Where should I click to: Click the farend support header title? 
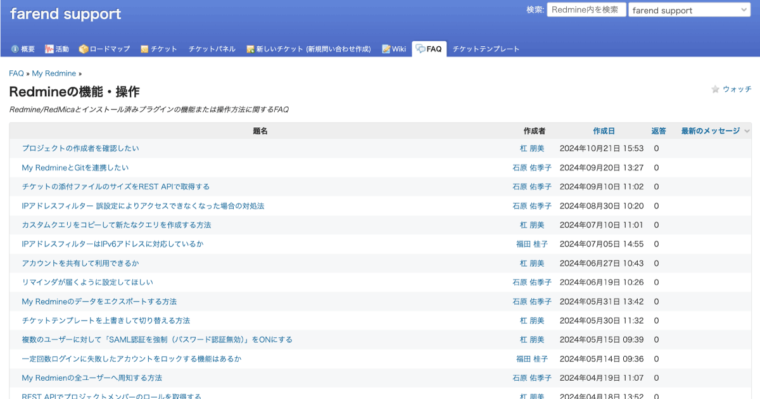[65, 14]
